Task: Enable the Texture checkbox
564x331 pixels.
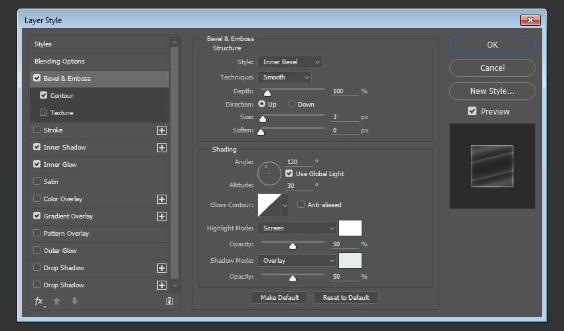Action: point(44,113)
